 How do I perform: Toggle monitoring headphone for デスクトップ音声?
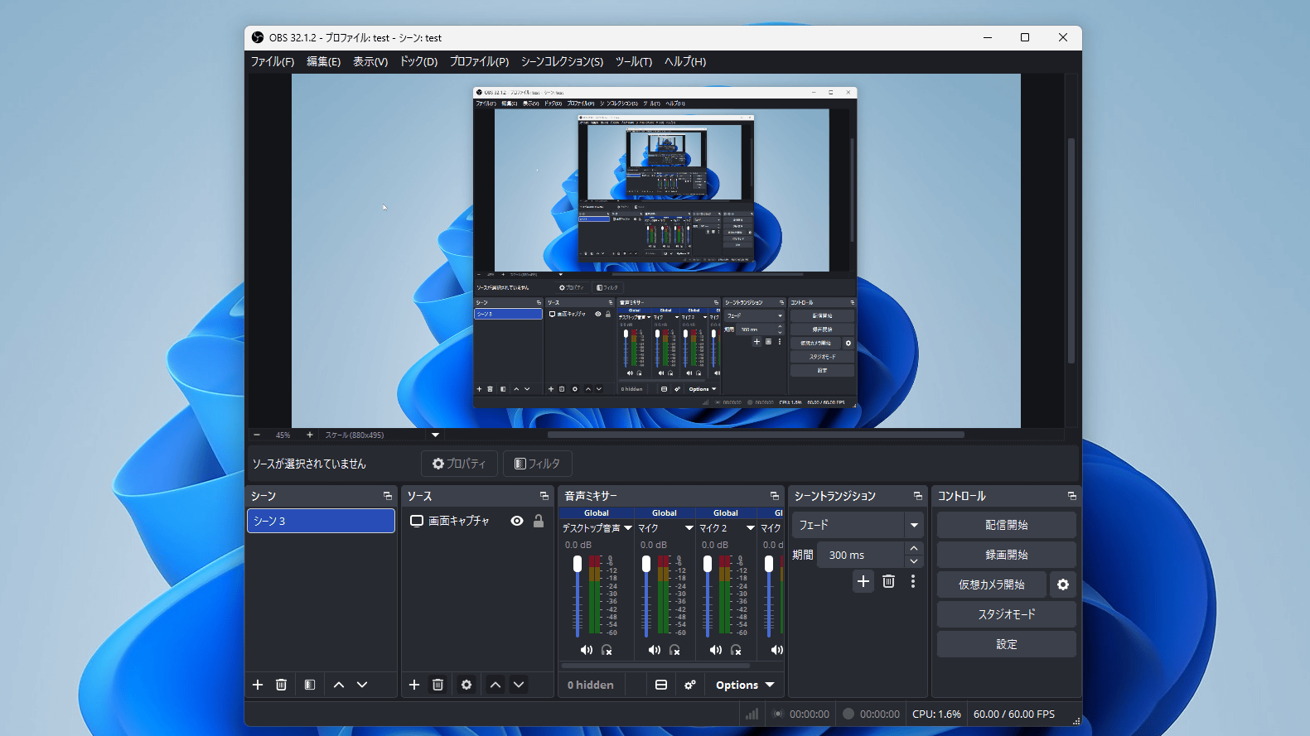[x=607, y=650]
